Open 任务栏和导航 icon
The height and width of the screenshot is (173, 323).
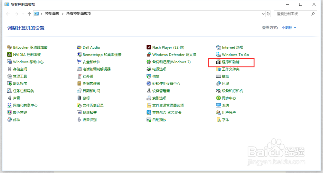[x=9, y=91]
